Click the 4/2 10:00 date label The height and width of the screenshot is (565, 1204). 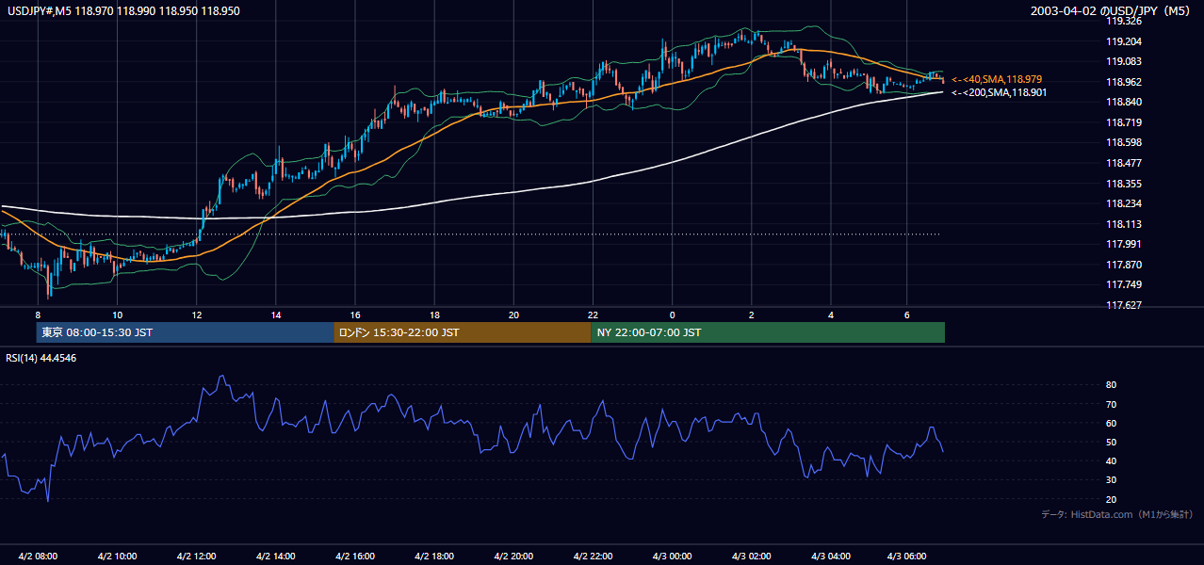(117, 556)
